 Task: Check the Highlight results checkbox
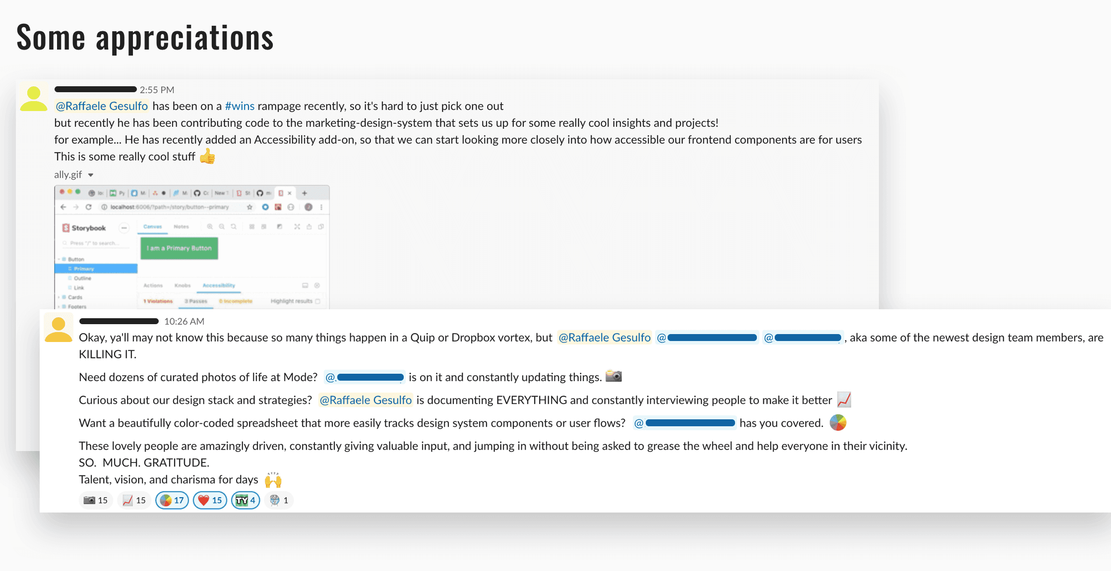click(x=318, y=301)
